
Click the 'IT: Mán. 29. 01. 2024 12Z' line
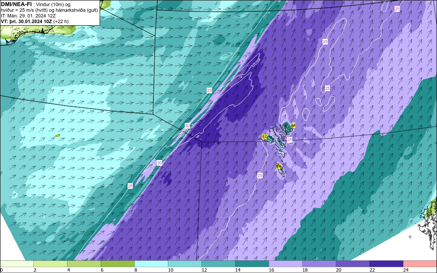coord(28,16)
